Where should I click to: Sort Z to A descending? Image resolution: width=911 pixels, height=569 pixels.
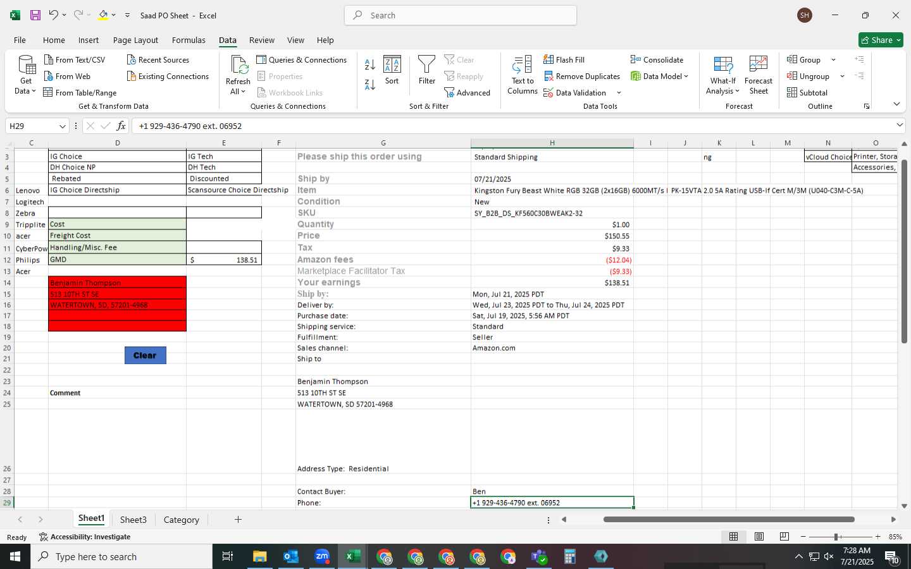[370, 83]
